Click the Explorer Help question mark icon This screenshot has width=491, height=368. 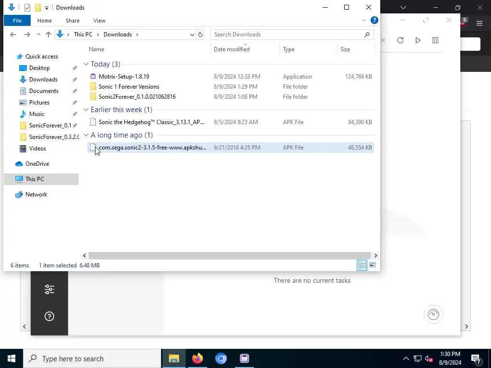tap(374, 20)
